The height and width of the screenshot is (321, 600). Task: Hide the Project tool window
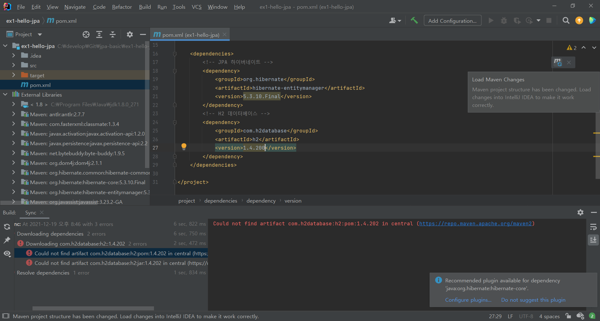143,34
